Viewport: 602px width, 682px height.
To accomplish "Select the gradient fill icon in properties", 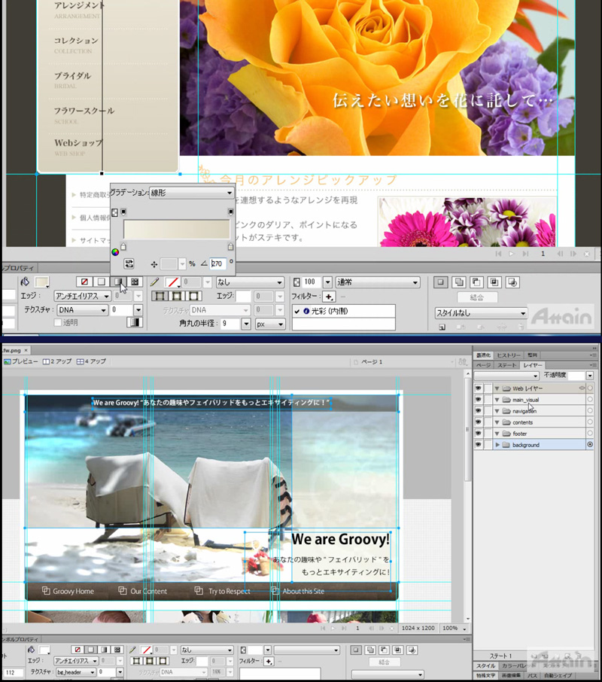I will point(117,282).
